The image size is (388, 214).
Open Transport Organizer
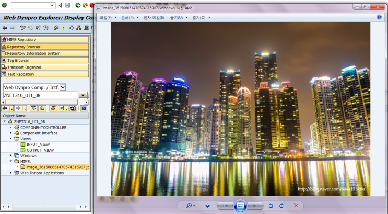(x=45, y=67)
